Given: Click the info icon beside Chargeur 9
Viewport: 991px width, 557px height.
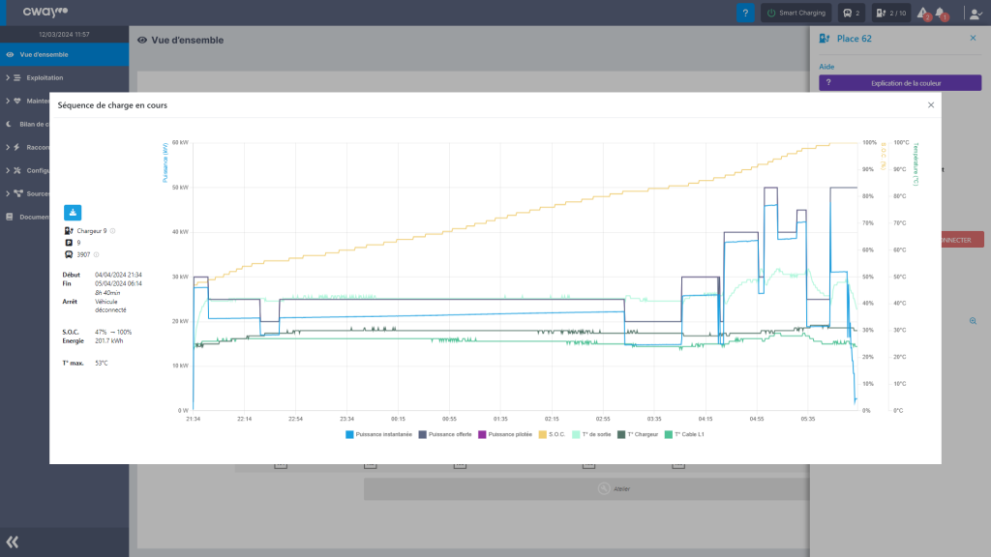Looking at the screenshot, I should [x=113, y=231].
